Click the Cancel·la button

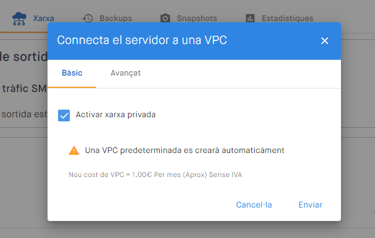click(x=254, y=205)
